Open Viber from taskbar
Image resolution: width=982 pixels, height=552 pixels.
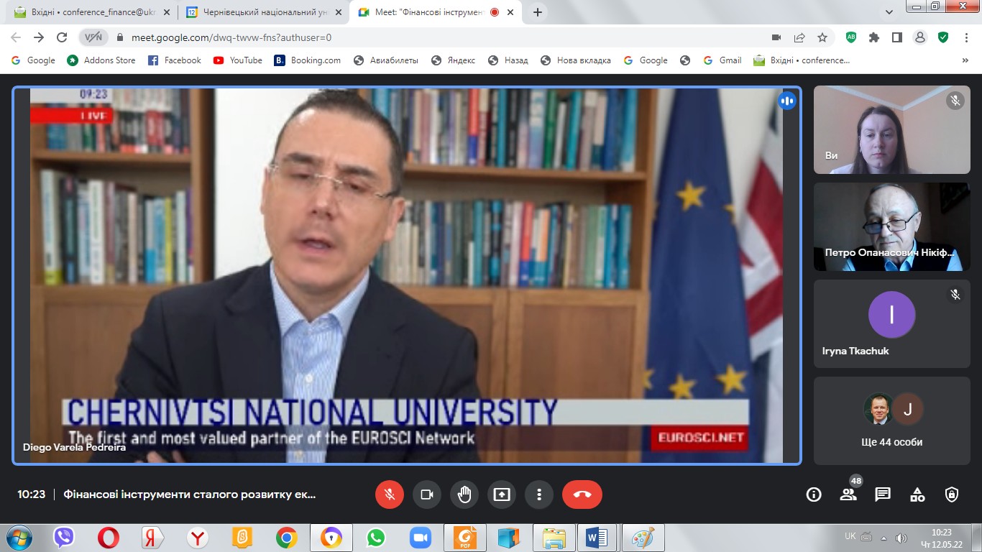[x=64, y=538]
